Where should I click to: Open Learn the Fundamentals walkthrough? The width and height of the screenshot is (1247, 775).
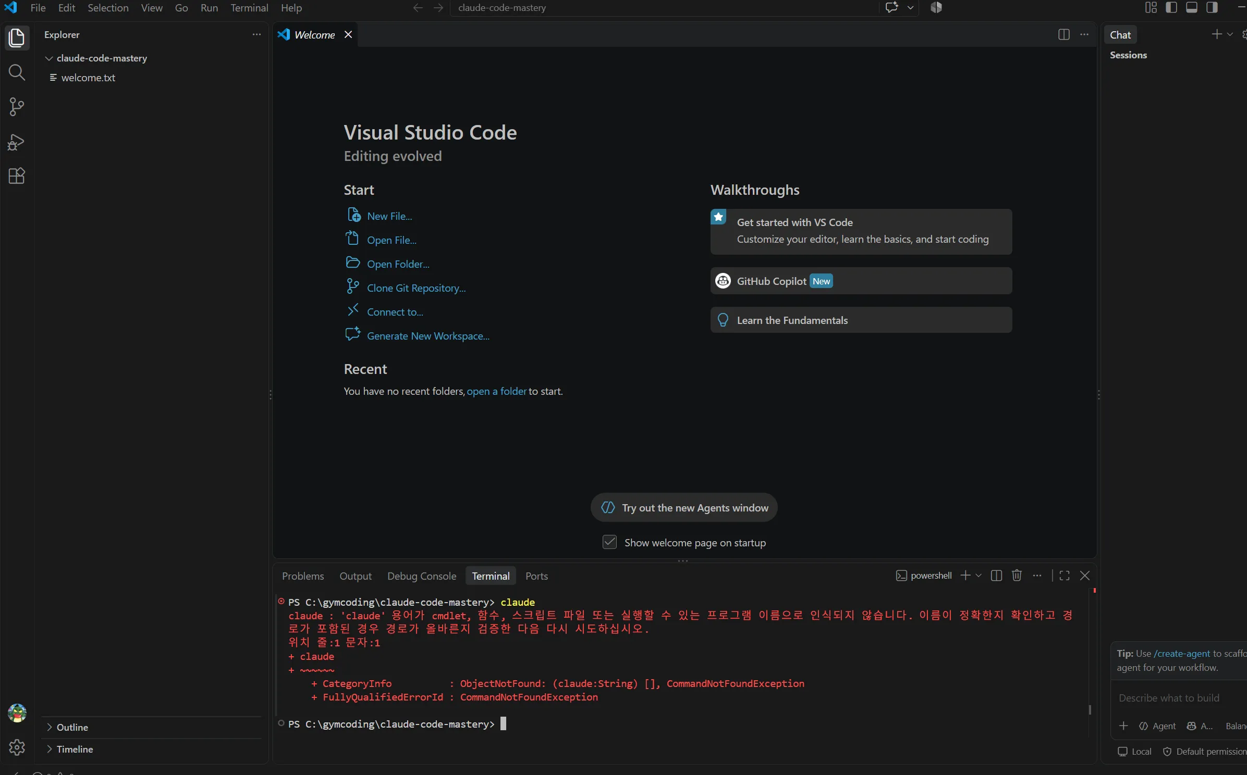click(861, 320)
